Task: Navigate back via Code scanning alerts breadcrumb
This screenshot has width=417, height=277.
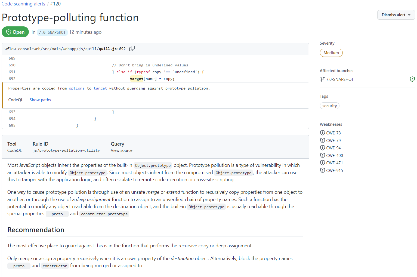Action: (x=23, y=4)
